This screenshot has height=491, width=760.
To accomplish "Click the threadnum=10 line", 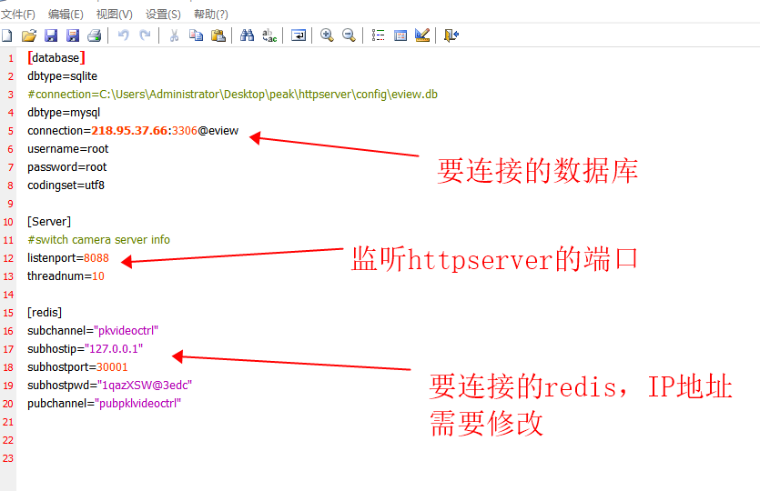I will (x=66, y=276).
